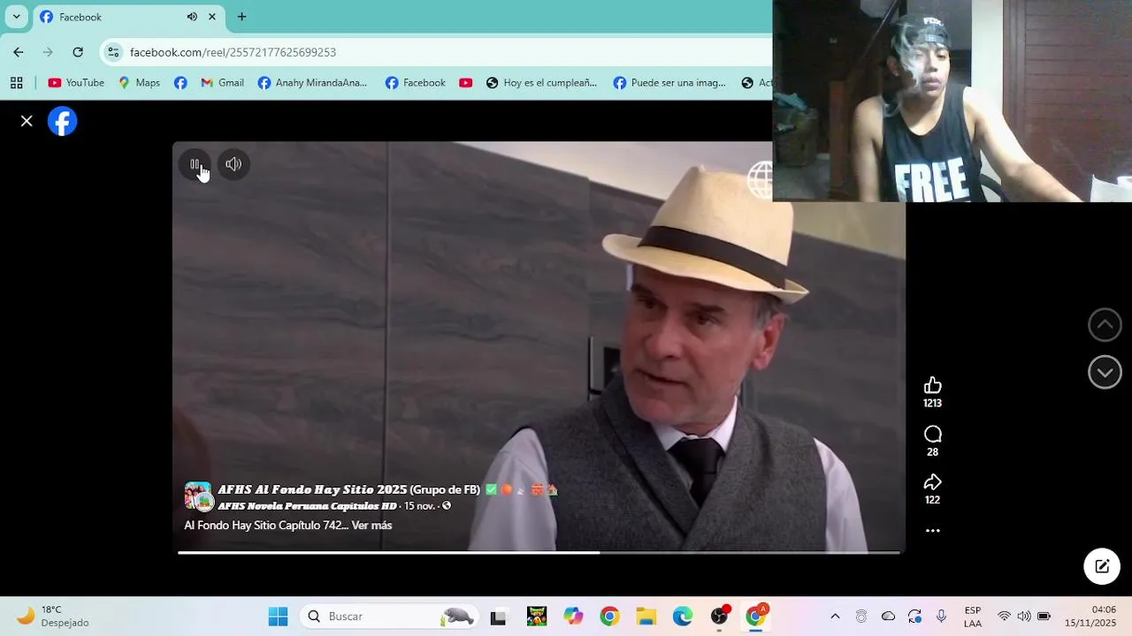This screenshot has width=1132, height=636.
Task: Go forward in browser history
Action: click(x=48, y=52)
